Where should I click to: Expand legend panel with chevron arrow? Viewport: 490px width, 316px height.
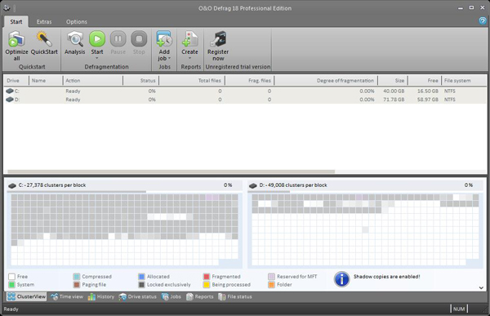click(x=481, y=288)
